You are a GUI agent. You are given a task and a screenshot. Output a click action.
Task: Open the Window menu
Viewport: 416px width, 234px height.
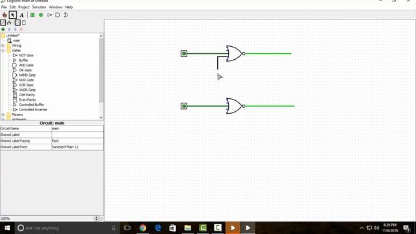[x=55, y=7]
